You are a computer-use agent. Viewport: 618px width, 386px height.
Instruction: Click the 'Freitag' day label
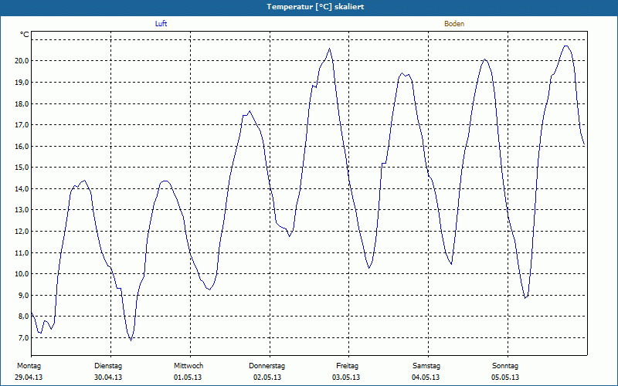pos(347,366)
